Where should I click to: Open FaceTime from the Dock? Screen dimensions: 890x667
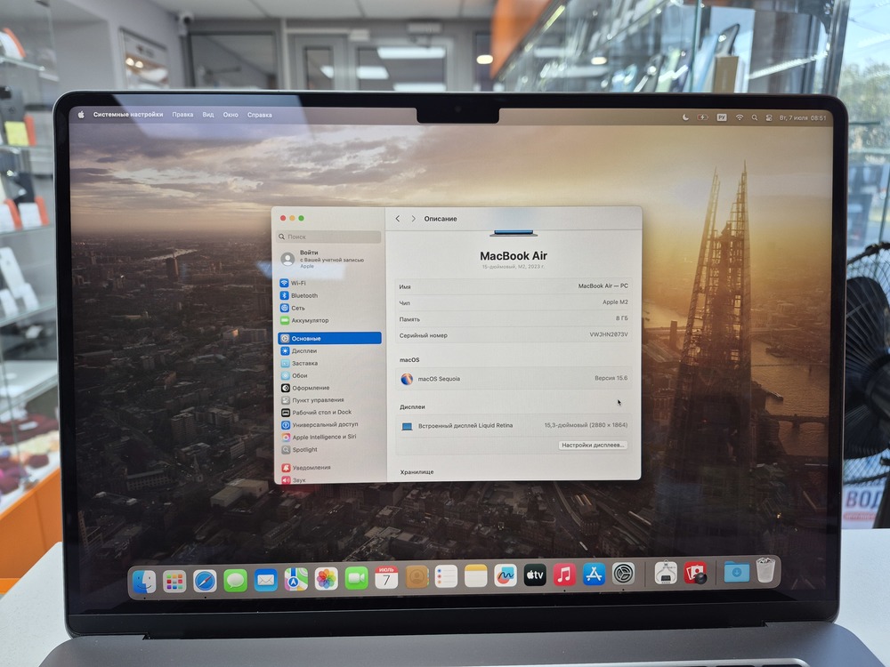pos(357,578)
